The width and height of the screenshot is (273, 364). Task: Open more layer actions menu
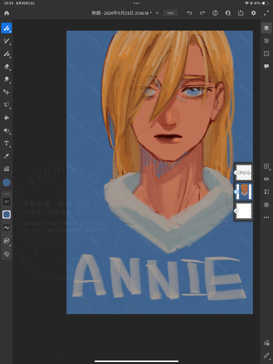[x=267, y=217]
